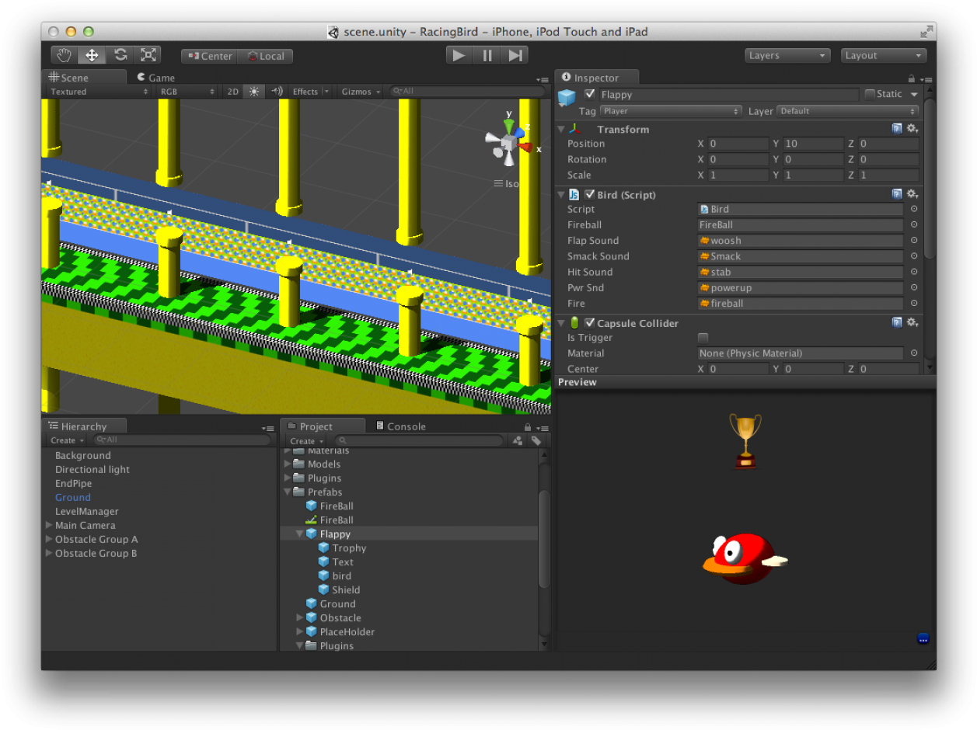Open the RGB render mode dropdown
The height and width of the screenshot is (730, 977).
tap(187, 92)
